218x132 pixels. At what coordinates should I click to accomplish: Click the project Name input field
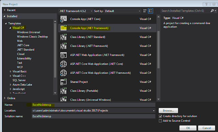coord(93,105)
